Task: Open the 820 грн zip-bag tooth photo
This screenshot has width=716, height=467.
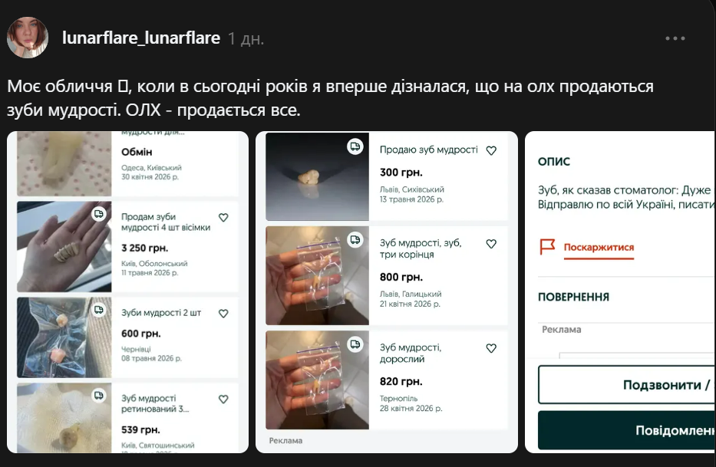Action: click(318, 380)
